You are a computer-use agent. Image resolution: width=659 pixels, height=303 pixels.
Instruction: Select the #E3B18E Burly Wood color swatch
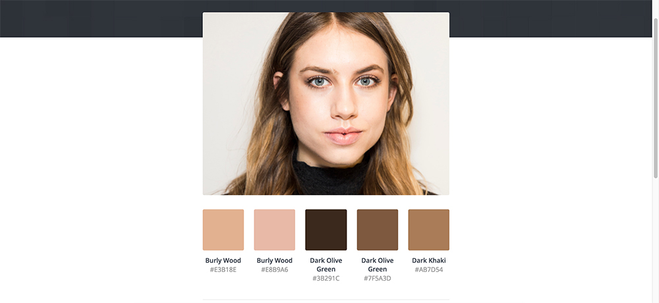coord(223,230)
